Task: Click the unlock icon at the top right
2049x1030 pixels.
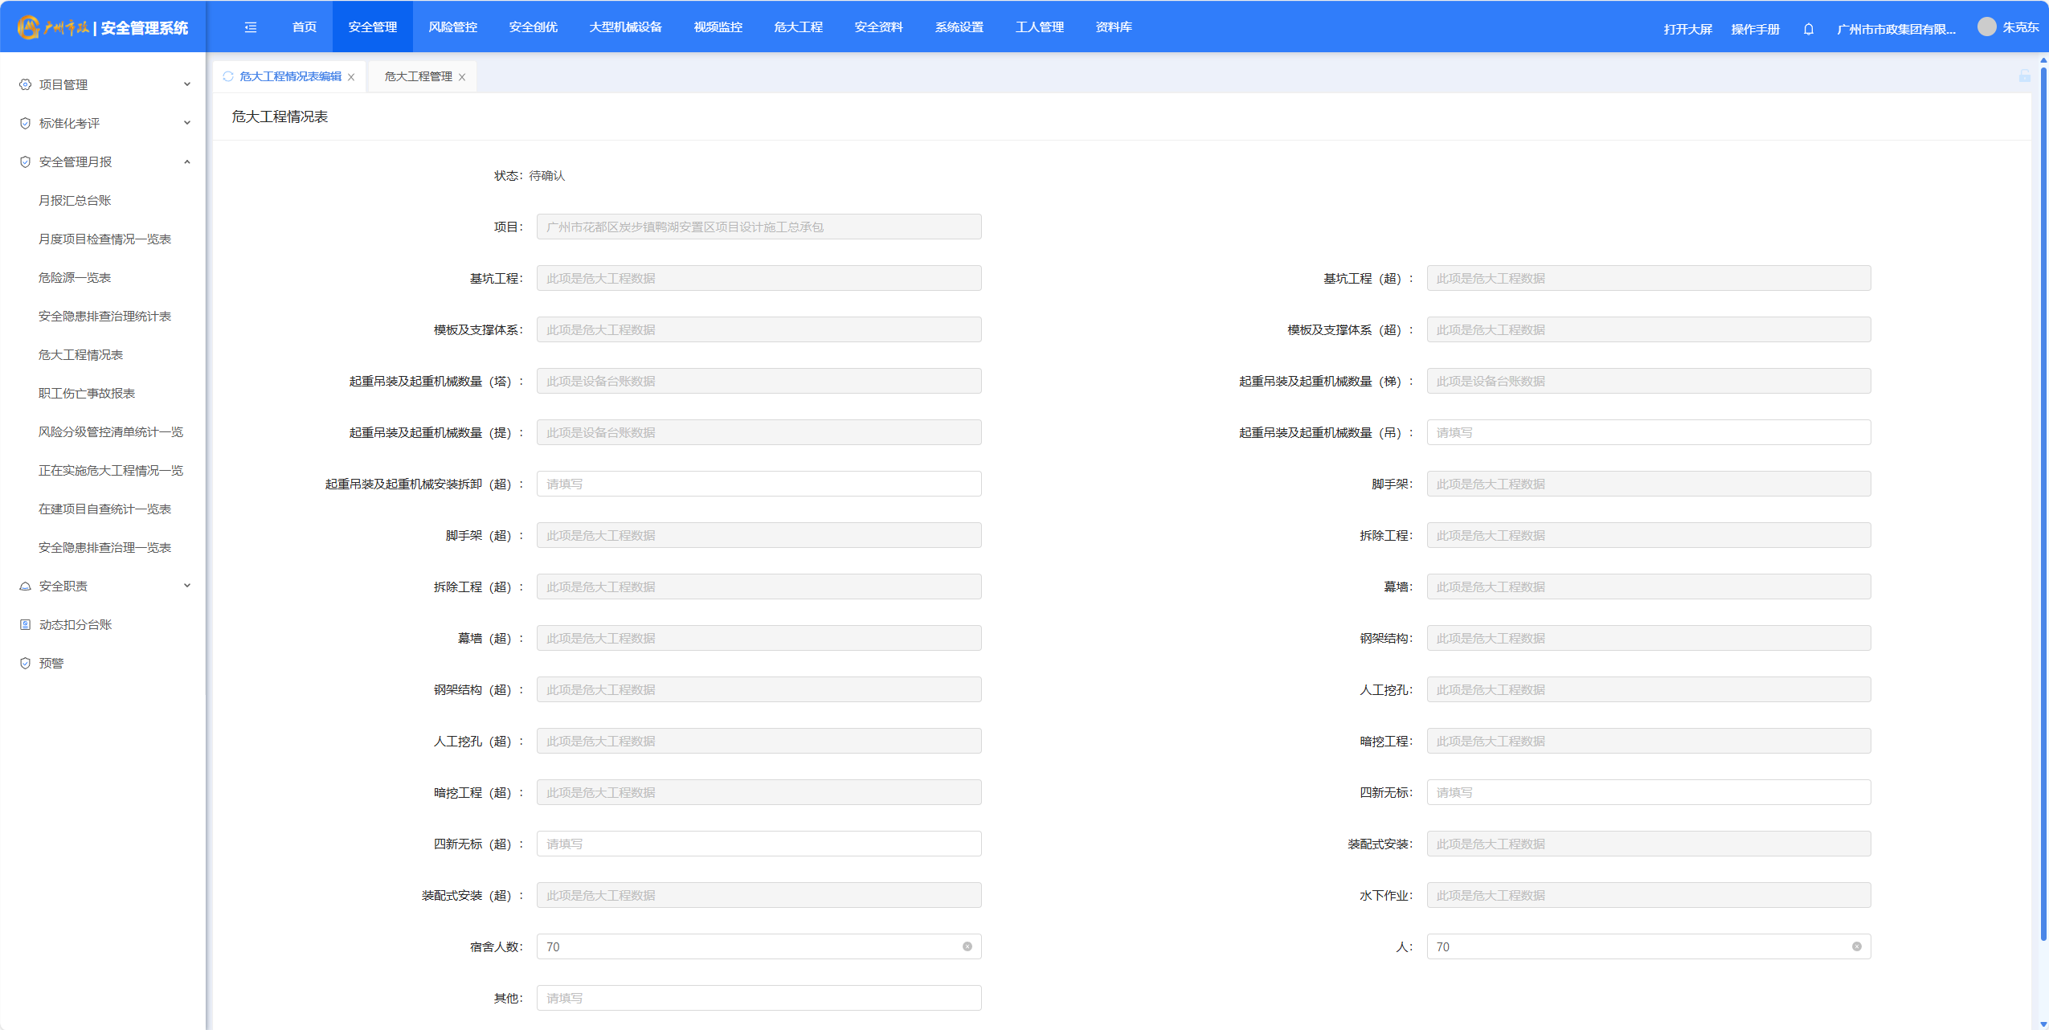Action: coord(2024,76)
